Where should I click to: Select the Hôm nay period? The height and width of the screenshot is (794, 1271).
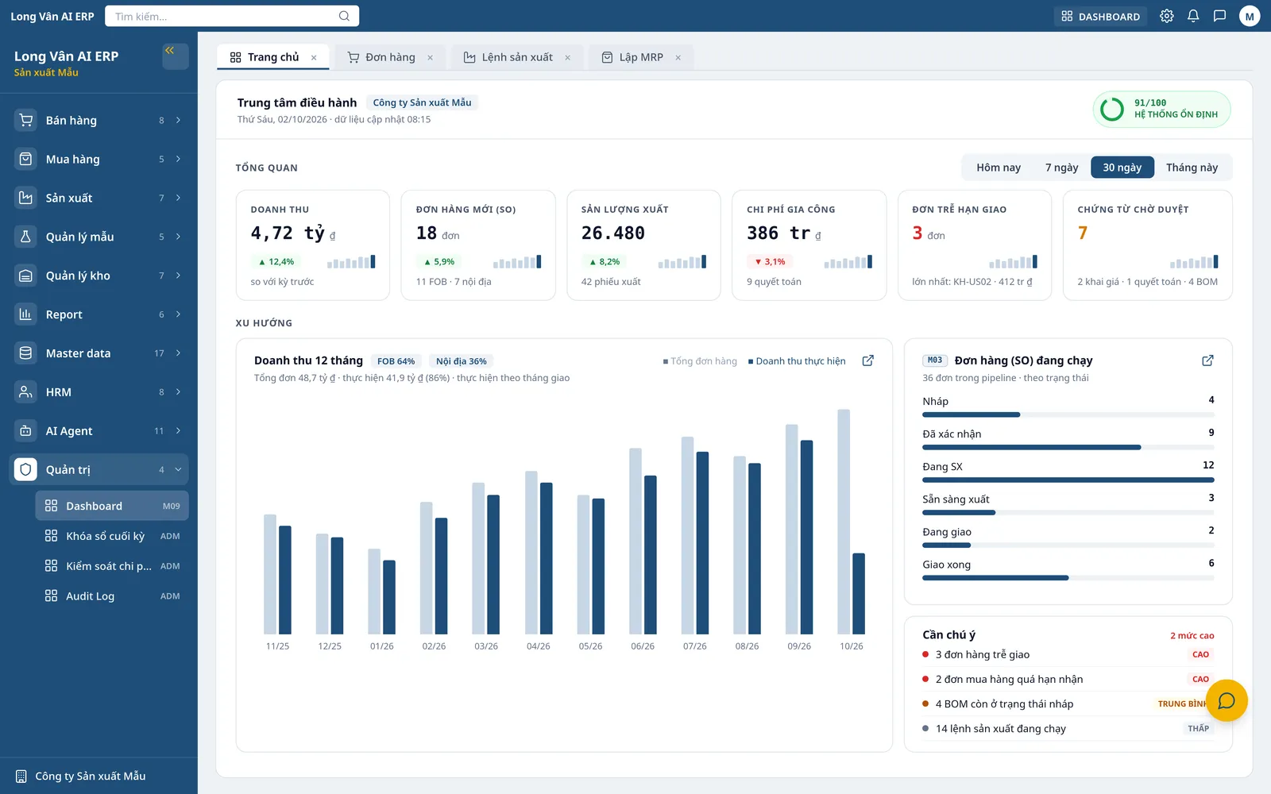999,168
